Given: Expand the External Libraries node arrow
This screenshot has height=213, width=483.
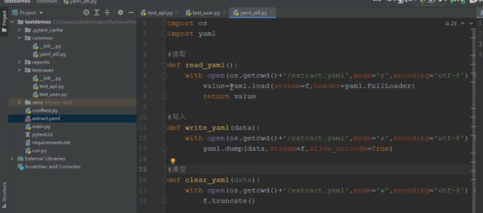Looking at the screenshot, I should click(x=12, y=158).
